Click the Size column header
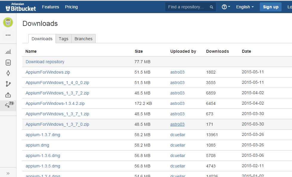The width and height of the screenshot is (292, 177). (139, 51)
